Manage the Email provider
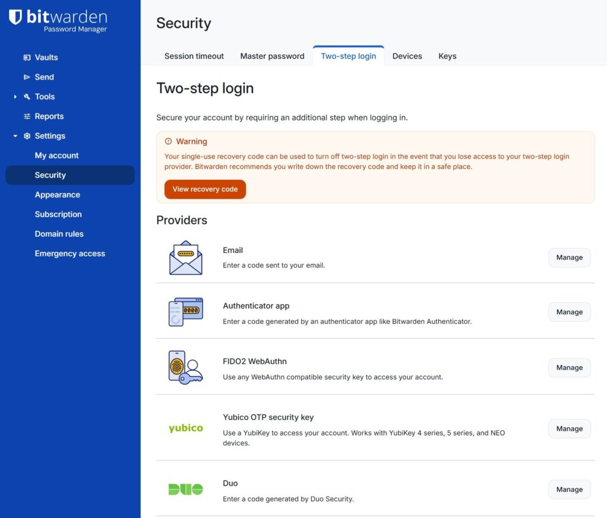Viewport: 607px width, 518px height. click(570, 258)
